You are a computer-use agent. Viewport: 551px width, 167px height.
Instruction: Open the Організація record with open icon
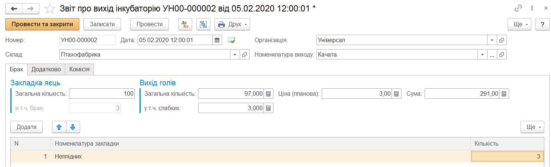pyautogui.click(x=502, y=40)
